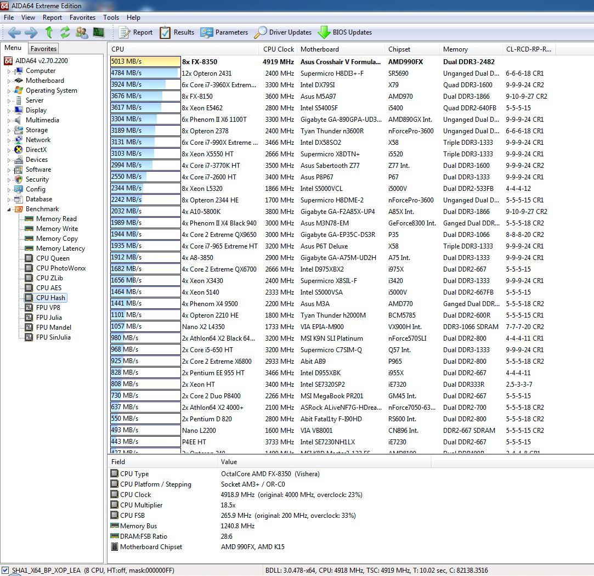Open the CPU Queen benchmark
Viewport: 594px width, 576px height.
[x=47, y=258]
